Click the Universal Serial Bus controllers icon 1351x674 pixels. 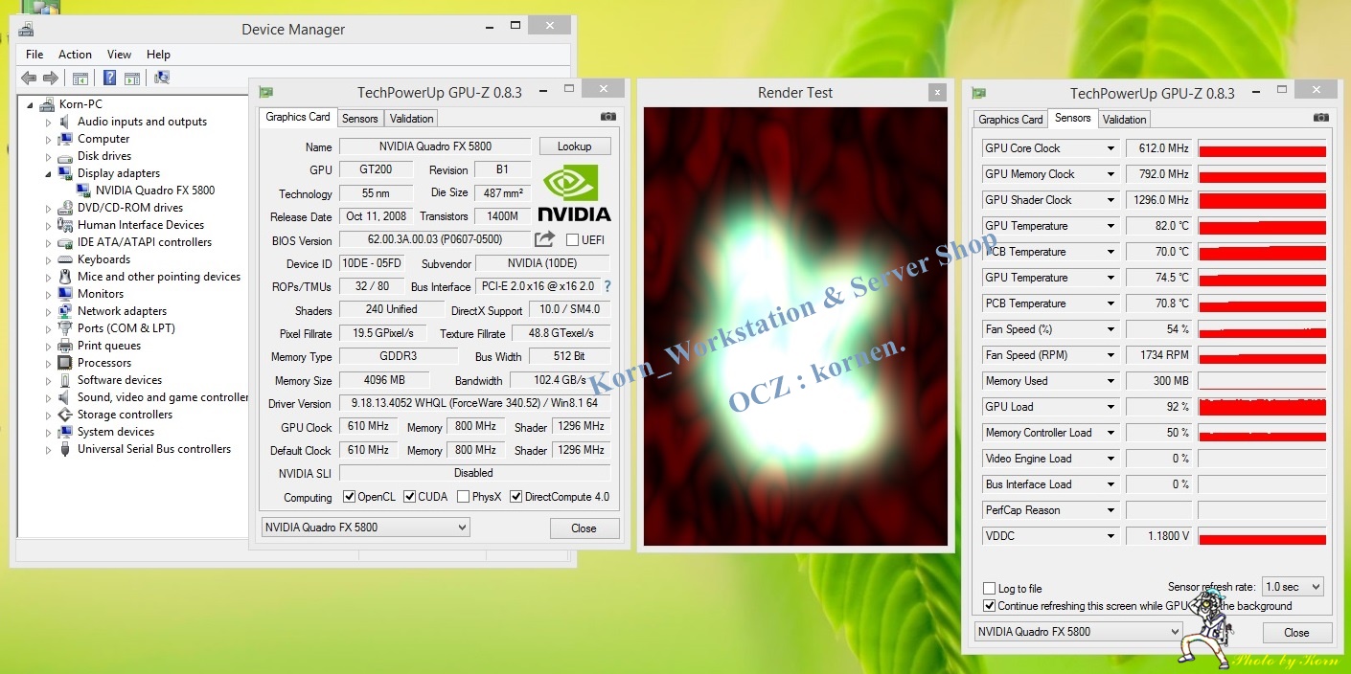pyautogui.click(x=65, y=449)
